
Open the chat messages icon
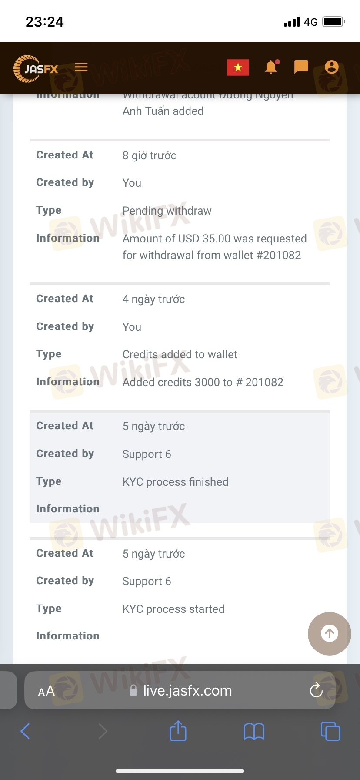[301, 67]
